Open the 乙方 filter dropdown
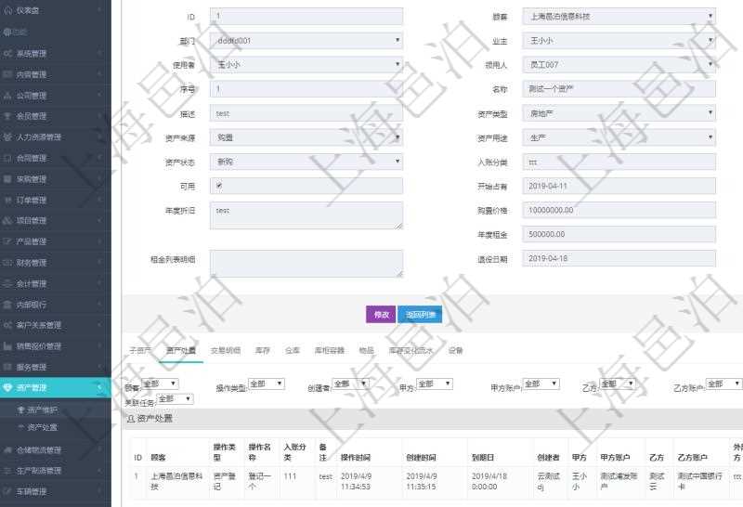 [x=618, y=383]
